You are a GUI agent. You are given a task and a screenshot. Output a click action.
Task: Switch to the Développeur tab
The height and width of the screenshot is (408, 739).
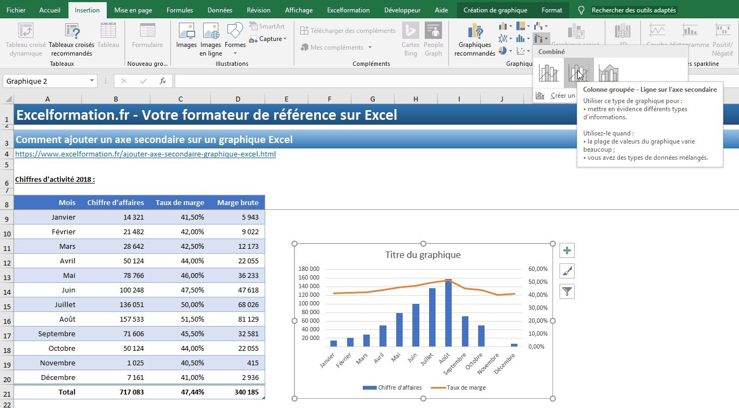coord(403,10)
